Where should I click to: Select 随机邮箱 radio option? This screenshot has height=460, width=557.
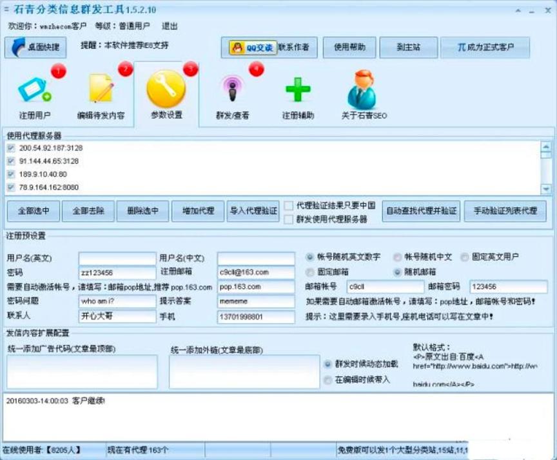[x=398, y=272]
